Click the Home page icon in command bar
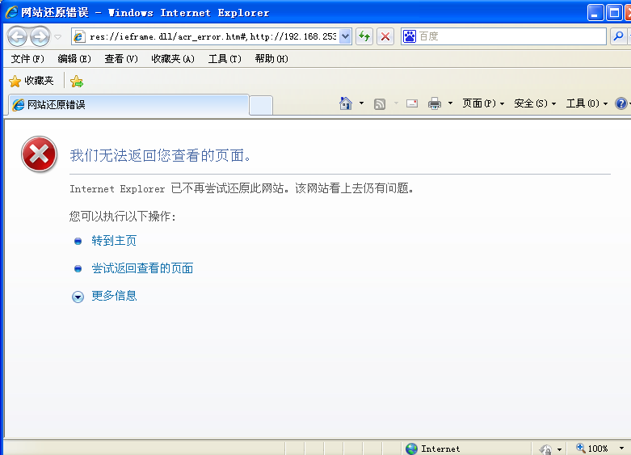 (346, 103)
